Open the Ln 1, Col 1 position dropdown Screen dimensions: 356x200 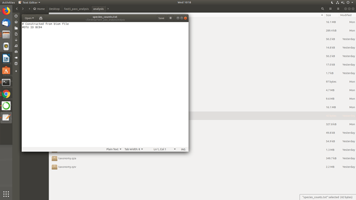coord(165,149)
